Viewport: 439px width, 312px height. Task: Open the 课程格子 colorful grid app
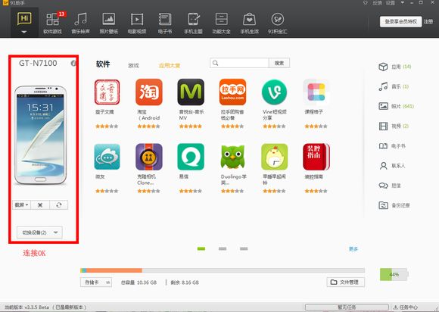[316, 92]
